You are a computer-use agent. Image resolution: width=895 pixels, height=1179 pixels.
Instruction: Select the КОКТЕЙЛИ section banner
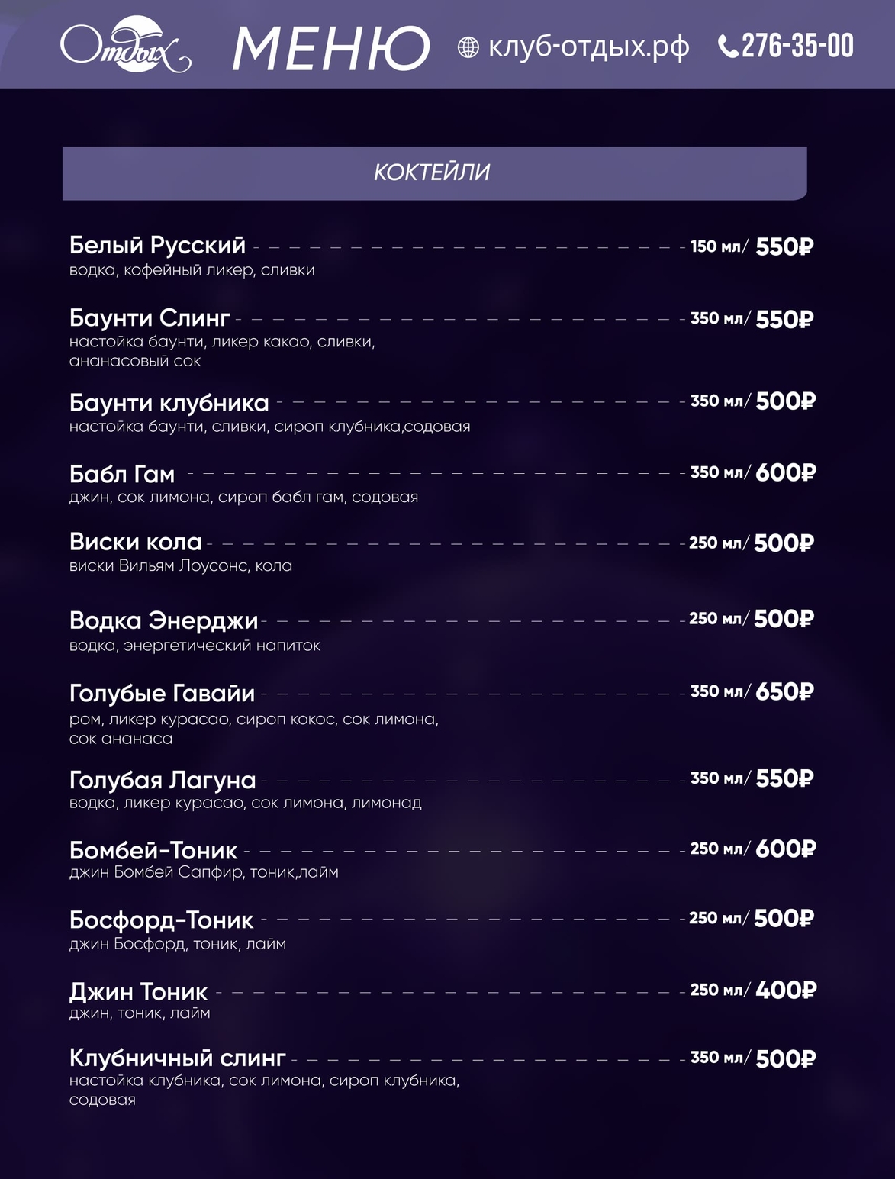433,172
